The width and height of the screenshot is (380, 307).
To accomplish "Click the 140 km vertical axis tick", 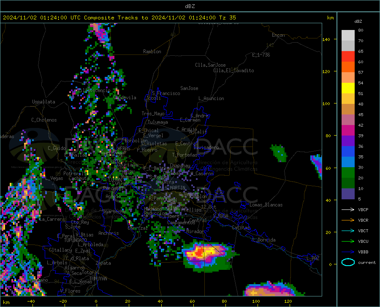I will tap(326, 39).
